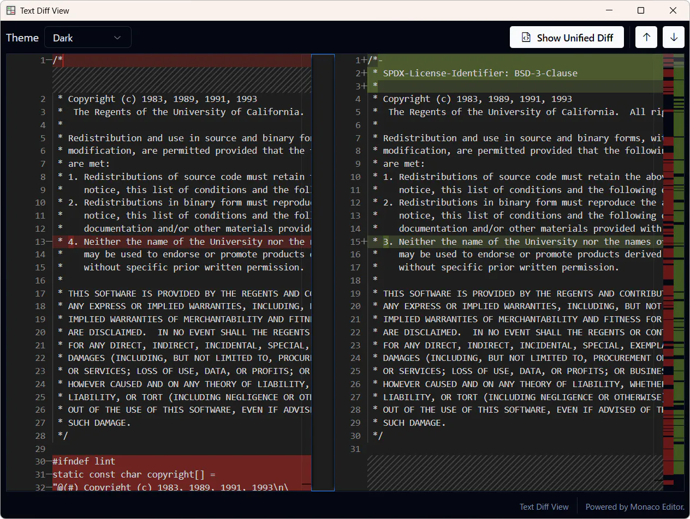
Task: Click 'without specific prior written permission.' in left pane
Action: 194,267
